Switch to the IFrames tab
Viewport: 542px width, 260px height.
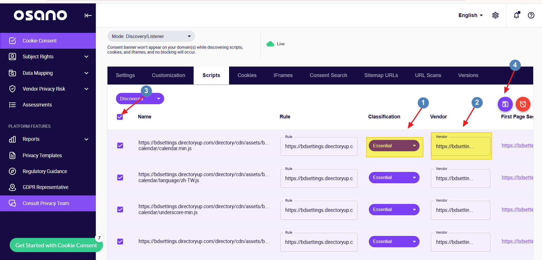tap(283, 75)
